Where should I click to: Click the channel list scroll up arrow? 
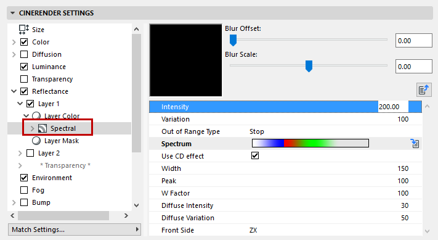(136, 29)
